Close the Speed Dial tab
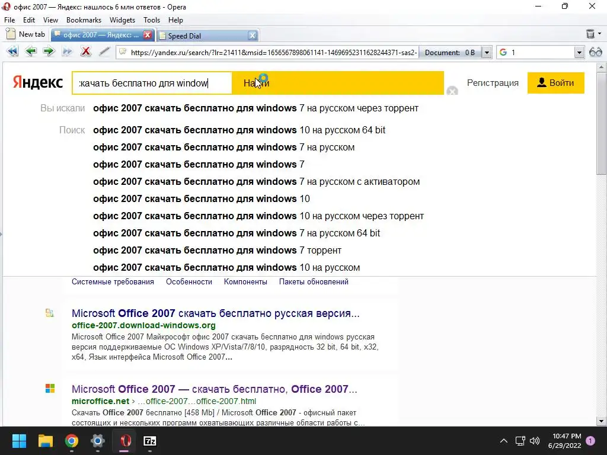Screen dimensions: 607x455 click(253, 36)
